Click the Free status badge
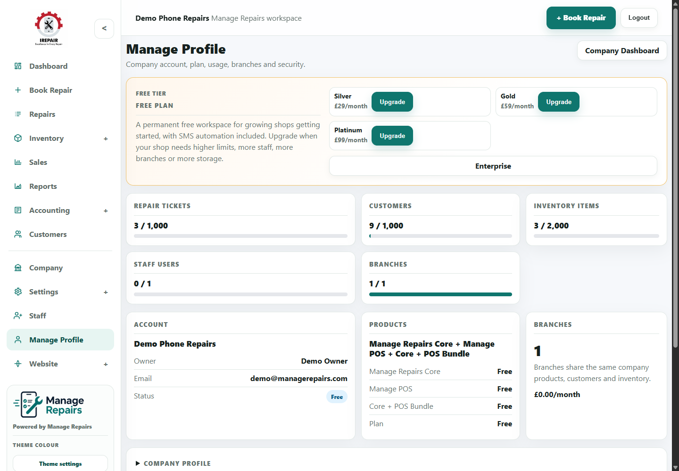Viewport: 679px width, 471px height. point(337,397)
